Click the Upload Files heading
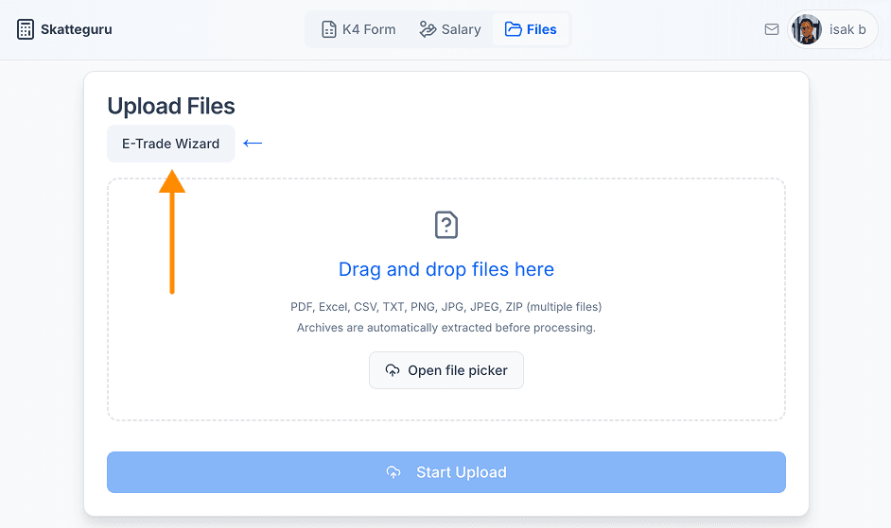This screenshot has height=528, width=891. [171, 106]
